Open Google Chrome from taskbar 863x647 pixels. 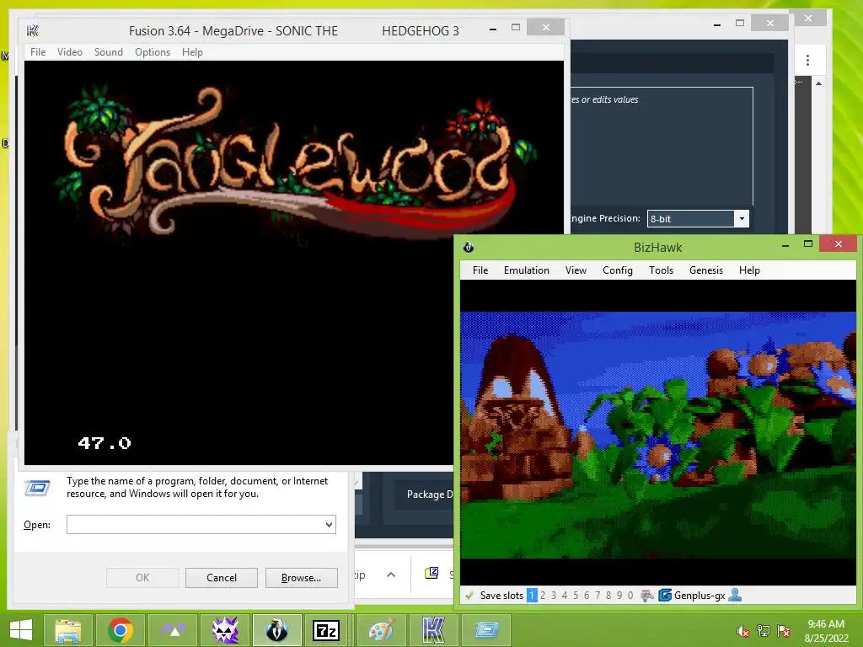click(x=121, y=630)
